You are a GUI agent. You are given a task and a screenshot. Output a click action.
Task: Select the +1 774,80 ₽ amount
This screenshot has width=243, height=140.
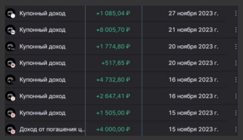(x=113, y=47)
